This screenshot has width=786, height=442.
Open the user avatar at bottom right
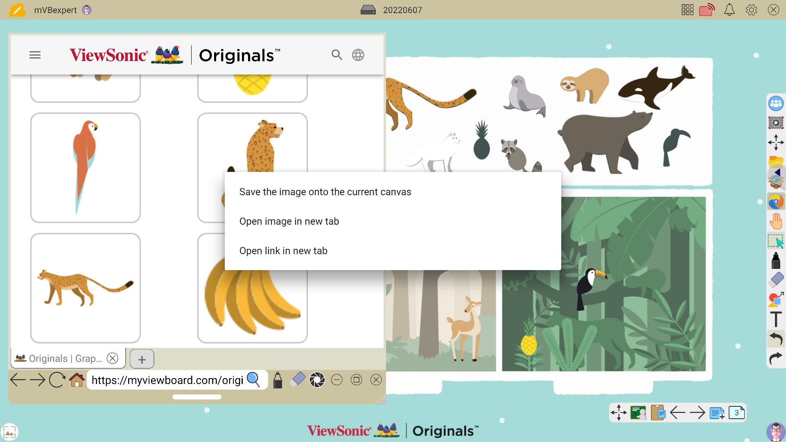(x=775, y=432)
